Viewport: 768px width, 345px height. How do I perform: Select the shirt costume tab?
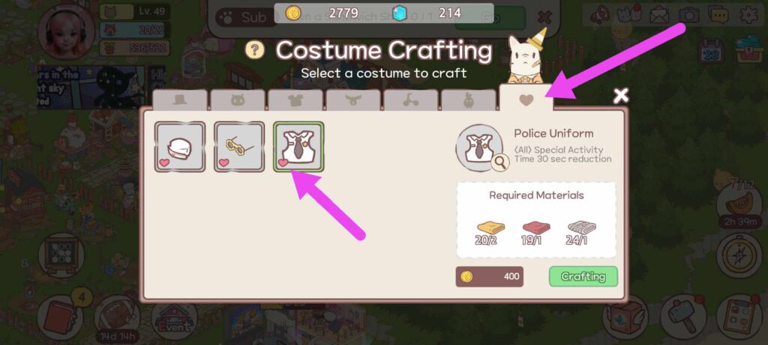(x=295, y=100)
